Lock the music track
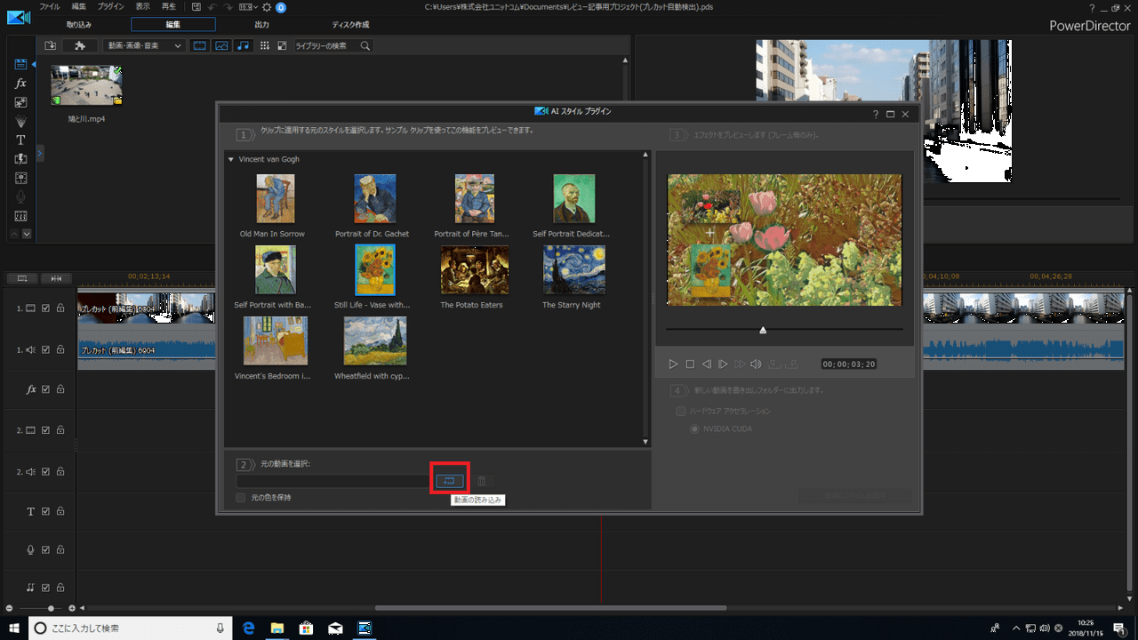The width and height of the screenshot is (1138, 640). (60, 588)
